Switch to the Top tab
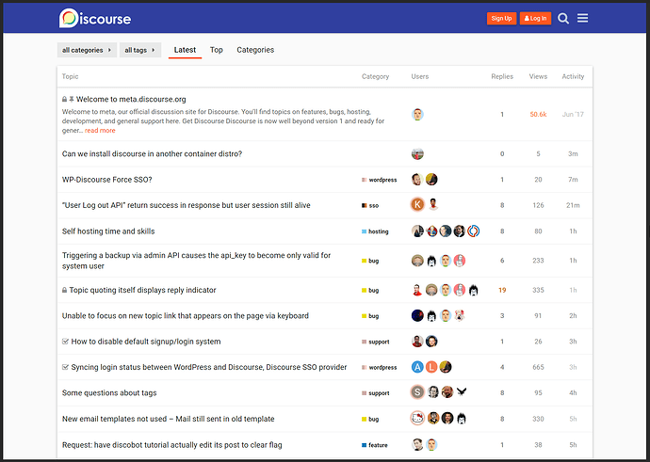 pos(217,50)
